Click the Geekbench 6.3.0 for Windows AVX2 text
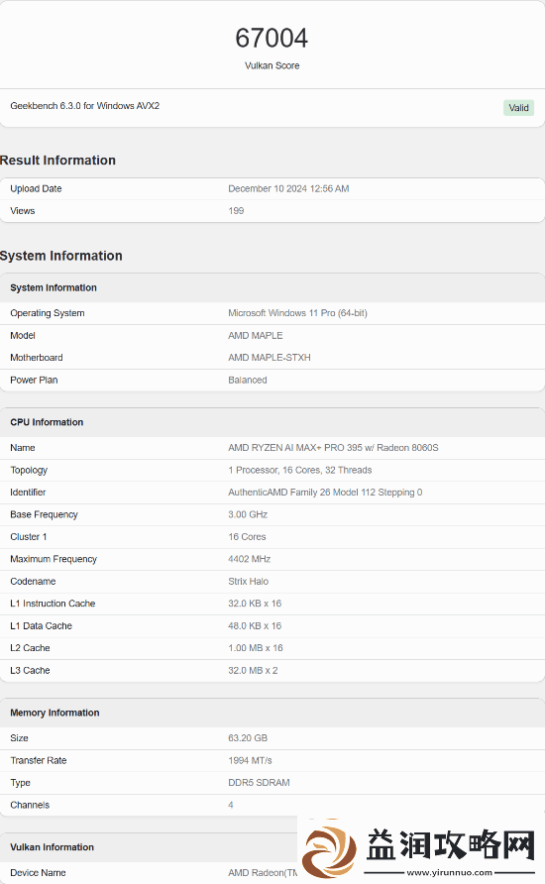The width and height of the screenshot is (545, 884). tap(85, 105)
